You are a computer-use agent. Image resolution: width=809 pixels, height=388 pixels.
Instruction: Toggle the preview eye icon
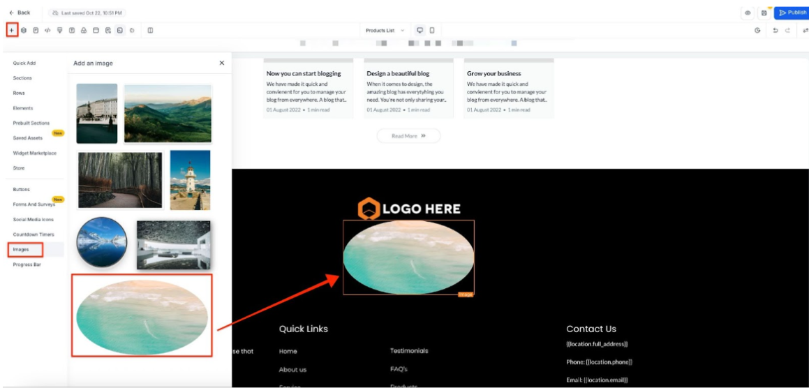pos(748,13)
